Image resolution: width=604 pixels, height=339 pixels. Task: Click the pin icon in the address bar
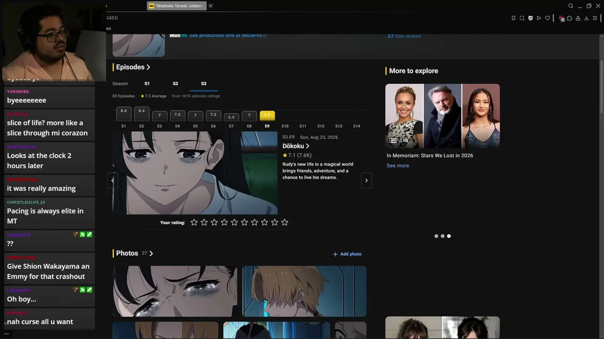tap(513, 18)
